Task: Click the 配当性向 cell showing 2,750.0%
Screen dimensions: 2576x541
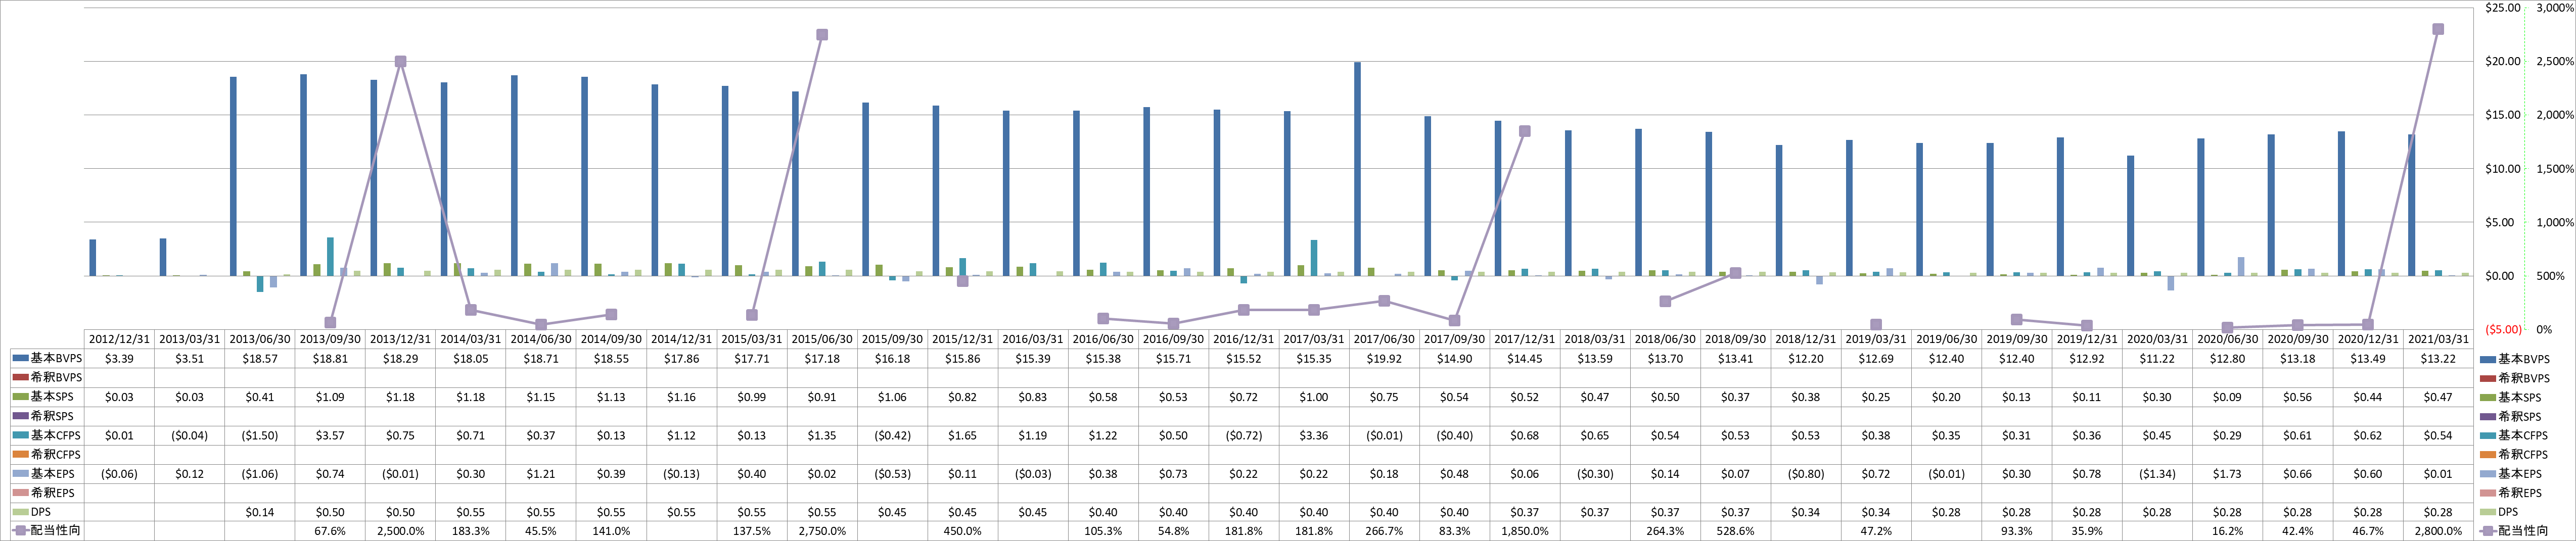Action: 822,531
